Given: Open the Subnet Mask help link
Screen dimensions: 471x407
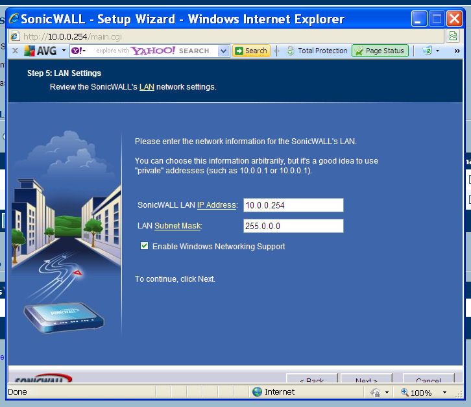Looking at the screenshot, I should coord(177,226).
